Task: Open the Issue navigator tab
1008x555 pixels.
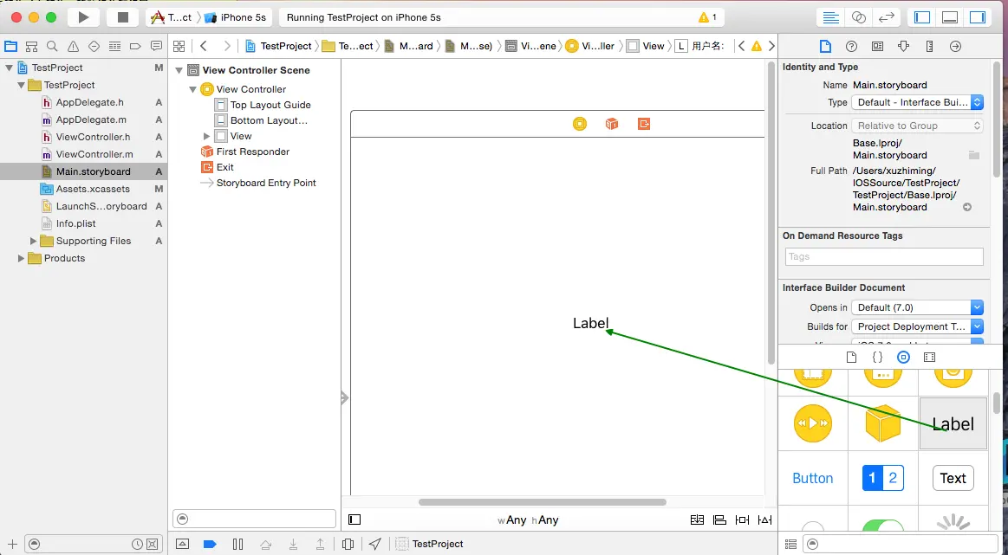Action: pos(74,46)
